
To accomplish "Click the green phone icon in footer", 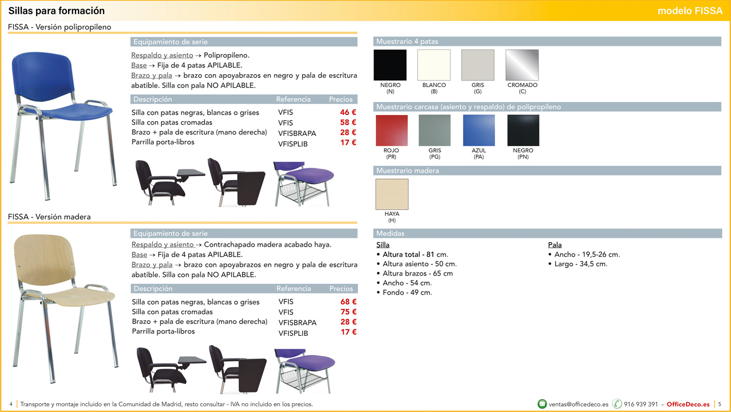I will [617, 404].
